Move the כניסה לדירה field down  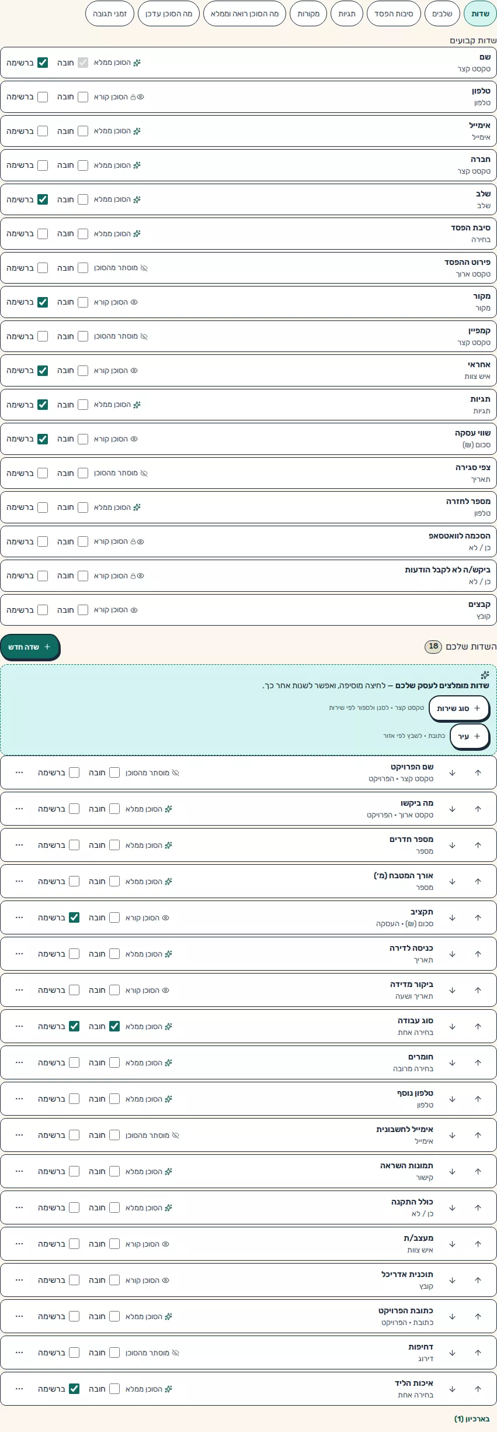453,954
